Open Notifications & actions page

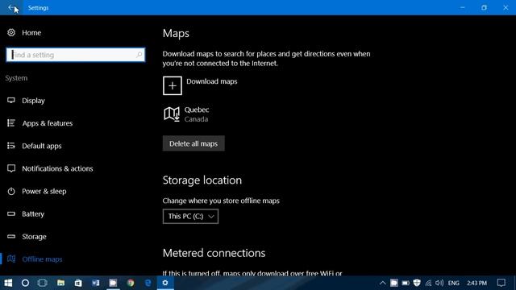coord(57,168)
